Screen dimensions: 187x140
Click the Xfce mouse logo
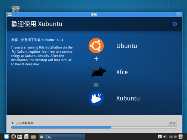click(x=96, y=72)
